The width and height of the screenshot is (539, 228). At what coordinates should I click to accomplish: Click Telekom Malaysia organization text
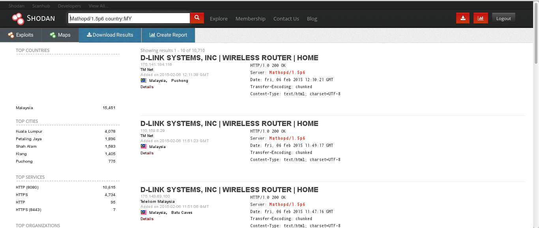coord(157,202)
